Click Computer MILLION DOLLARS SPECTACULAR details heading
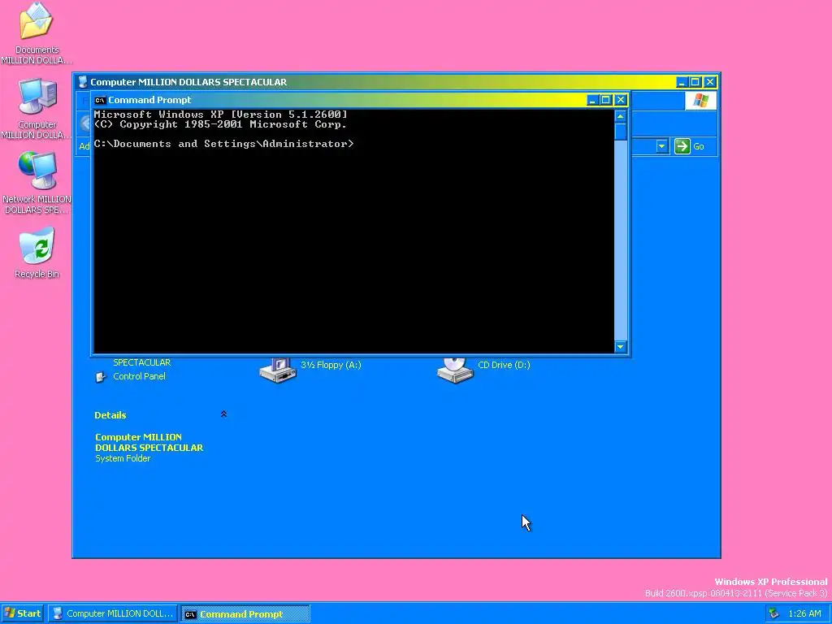 (149, 443)
